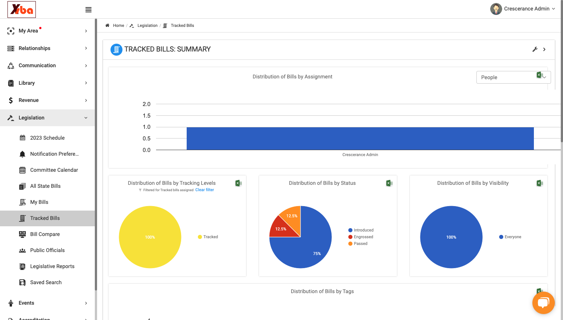Viewport: 563px width, 320px height.
Task: Click the Bill Compare icon
Action: pos(22,234)
